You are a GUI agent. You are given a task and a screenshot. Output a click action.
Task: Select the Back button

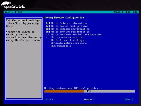[x=49, y=100]
